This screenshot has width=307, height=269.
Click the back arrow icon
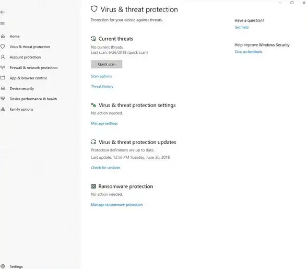(3, 12)
